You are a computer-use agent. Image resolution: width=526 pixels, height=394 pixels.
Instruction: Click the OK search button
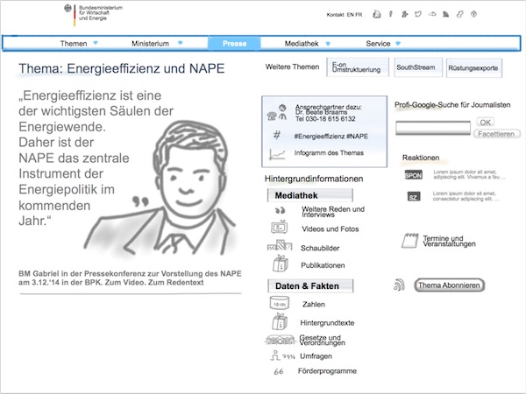point(485,123)
